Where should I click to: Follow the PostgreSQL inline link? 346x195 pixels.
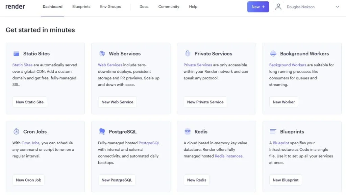[x=149, y=143]
